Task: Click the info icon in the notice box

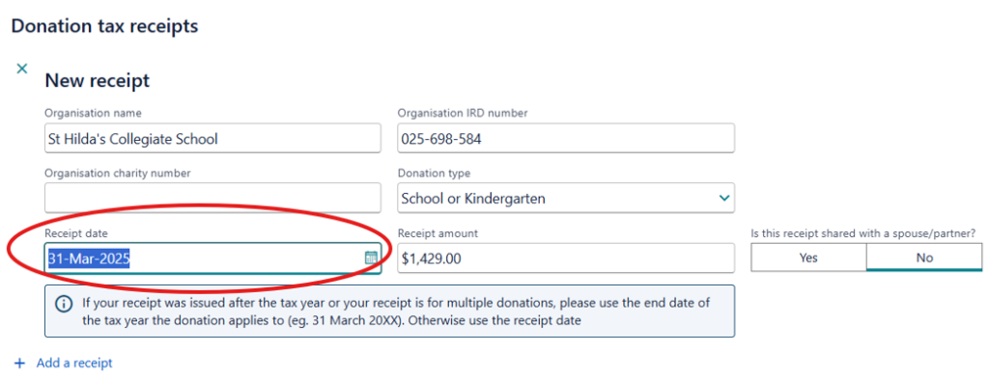Action: click(64, 304)
